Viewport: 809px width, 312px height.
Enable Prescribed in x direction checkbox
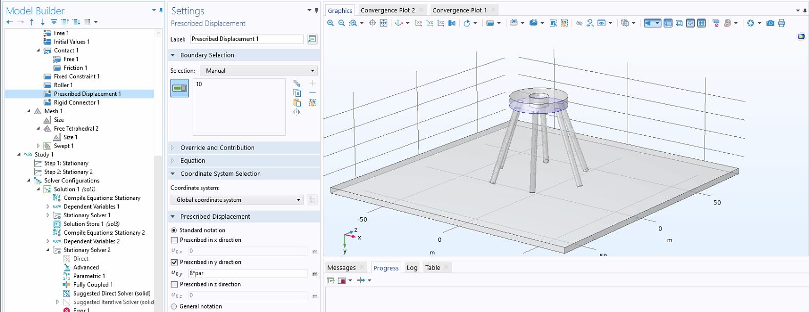(x=174, y=240)
